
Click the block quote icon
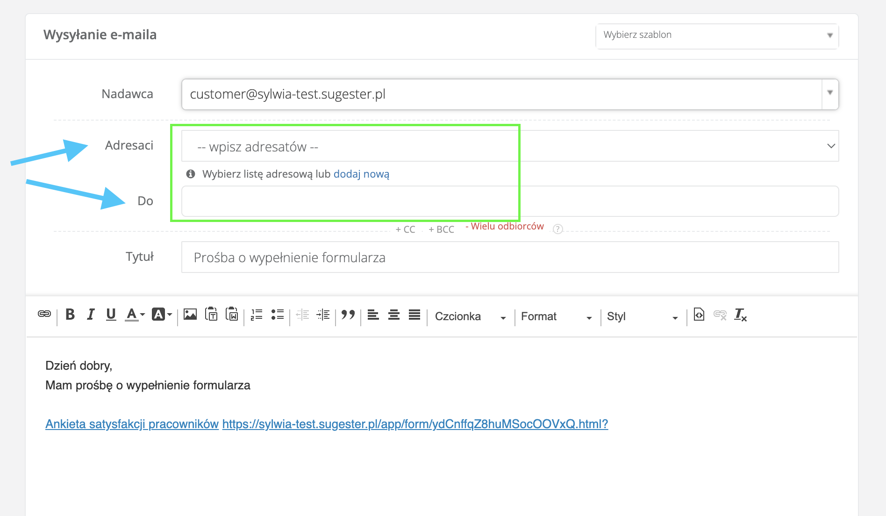coord(348,315)
